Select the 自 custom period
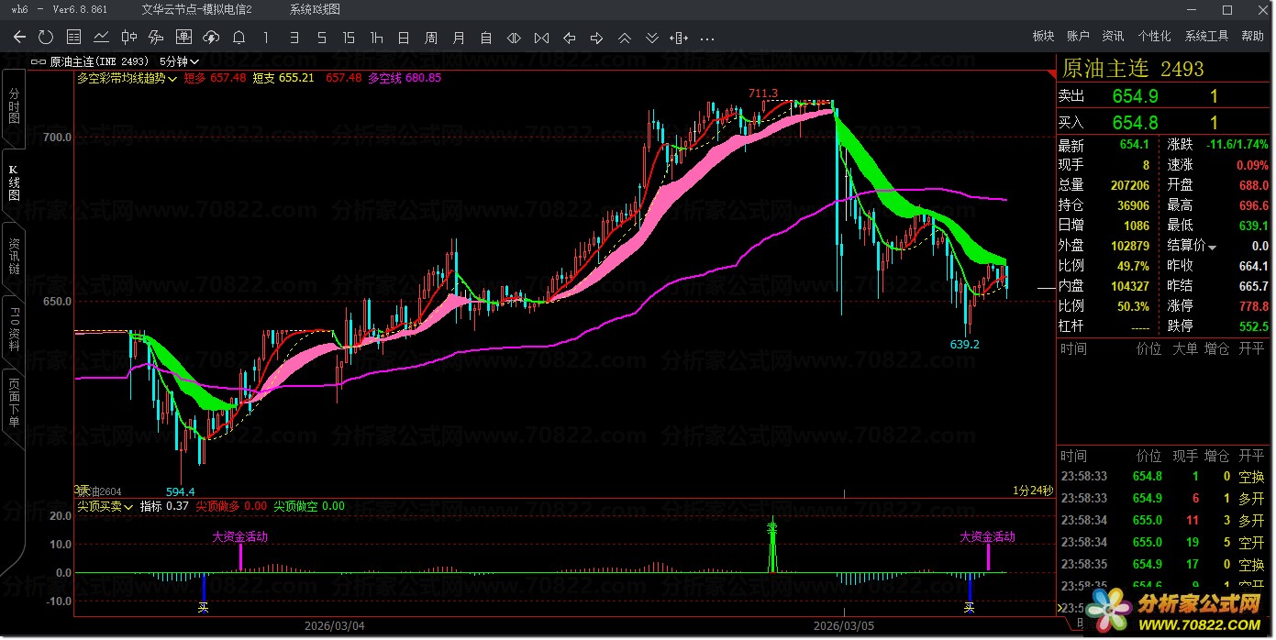 [x=486, y=38]
